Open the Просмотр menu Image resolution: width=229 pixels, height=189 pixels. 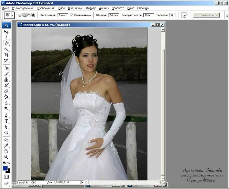[x=118, y=8]
